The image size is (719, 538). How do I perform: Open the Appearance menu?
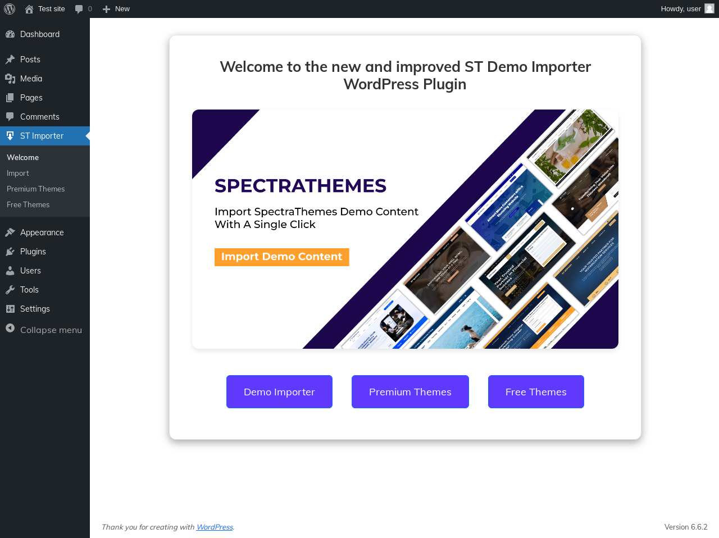click(45, 232)
